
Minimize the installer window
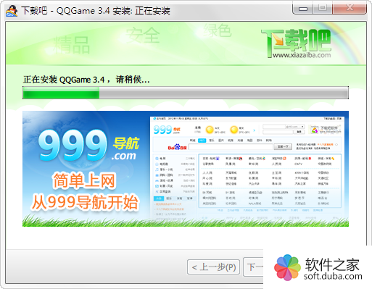[302, 9]
